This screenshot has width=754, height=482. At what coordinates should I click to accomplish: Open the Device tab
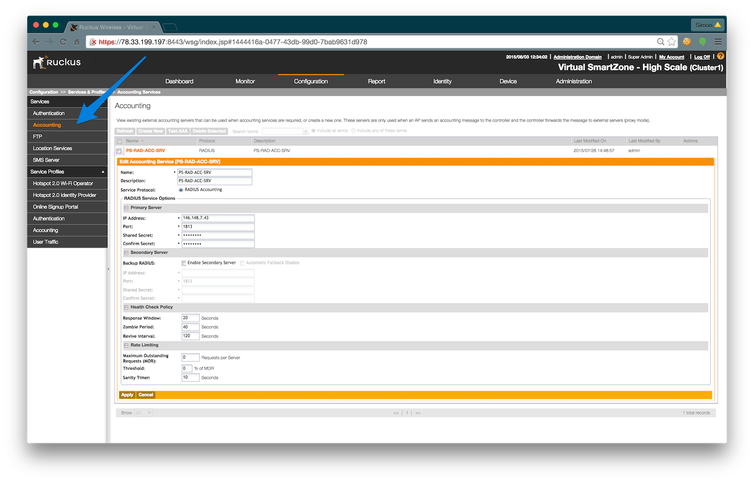pyautogui.click(x=508, y=81)
